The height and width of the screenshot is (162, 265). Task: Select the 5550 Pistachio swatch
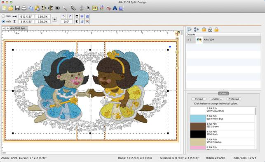point(198,142)
